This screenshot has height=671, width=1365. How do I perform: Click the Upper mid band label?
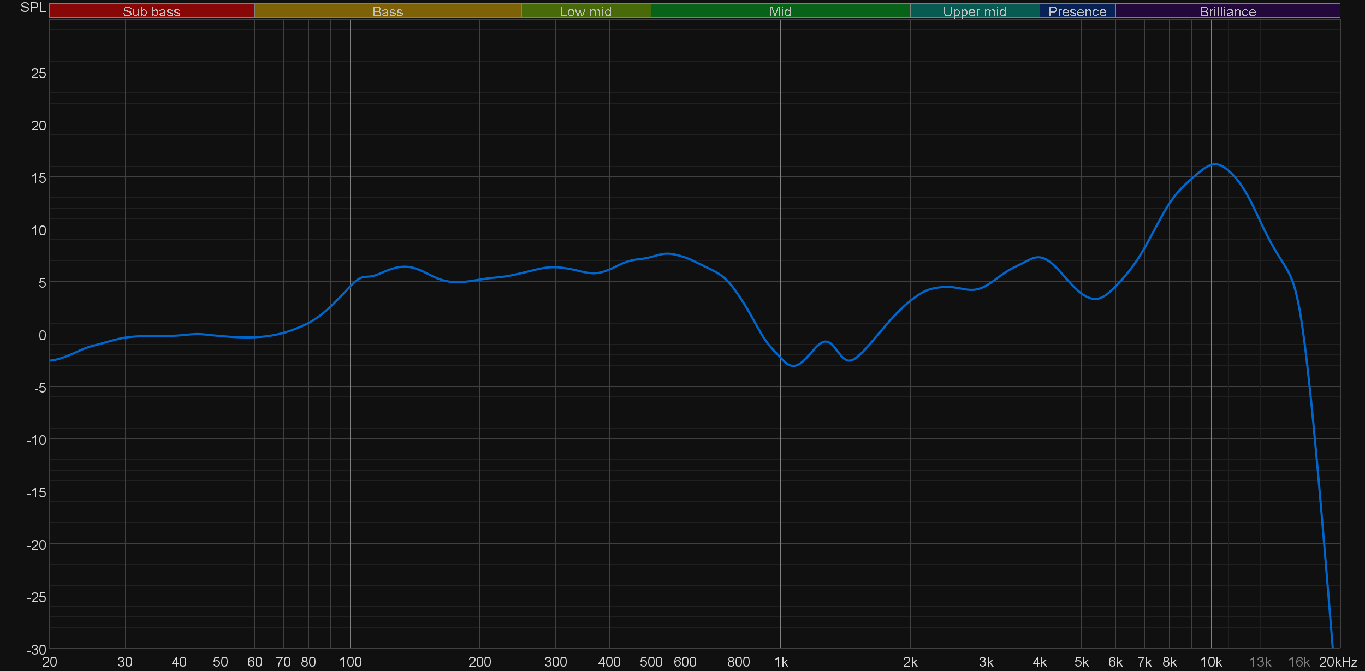click(974, 11)
